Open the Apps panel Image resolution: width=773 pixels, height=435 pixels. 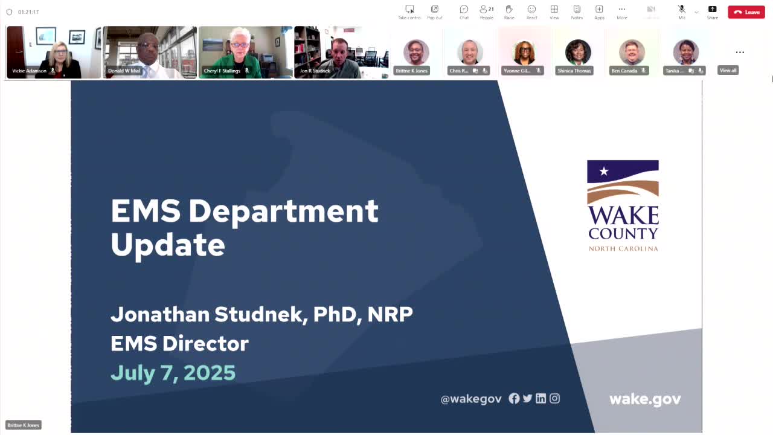tap(599, 11)
